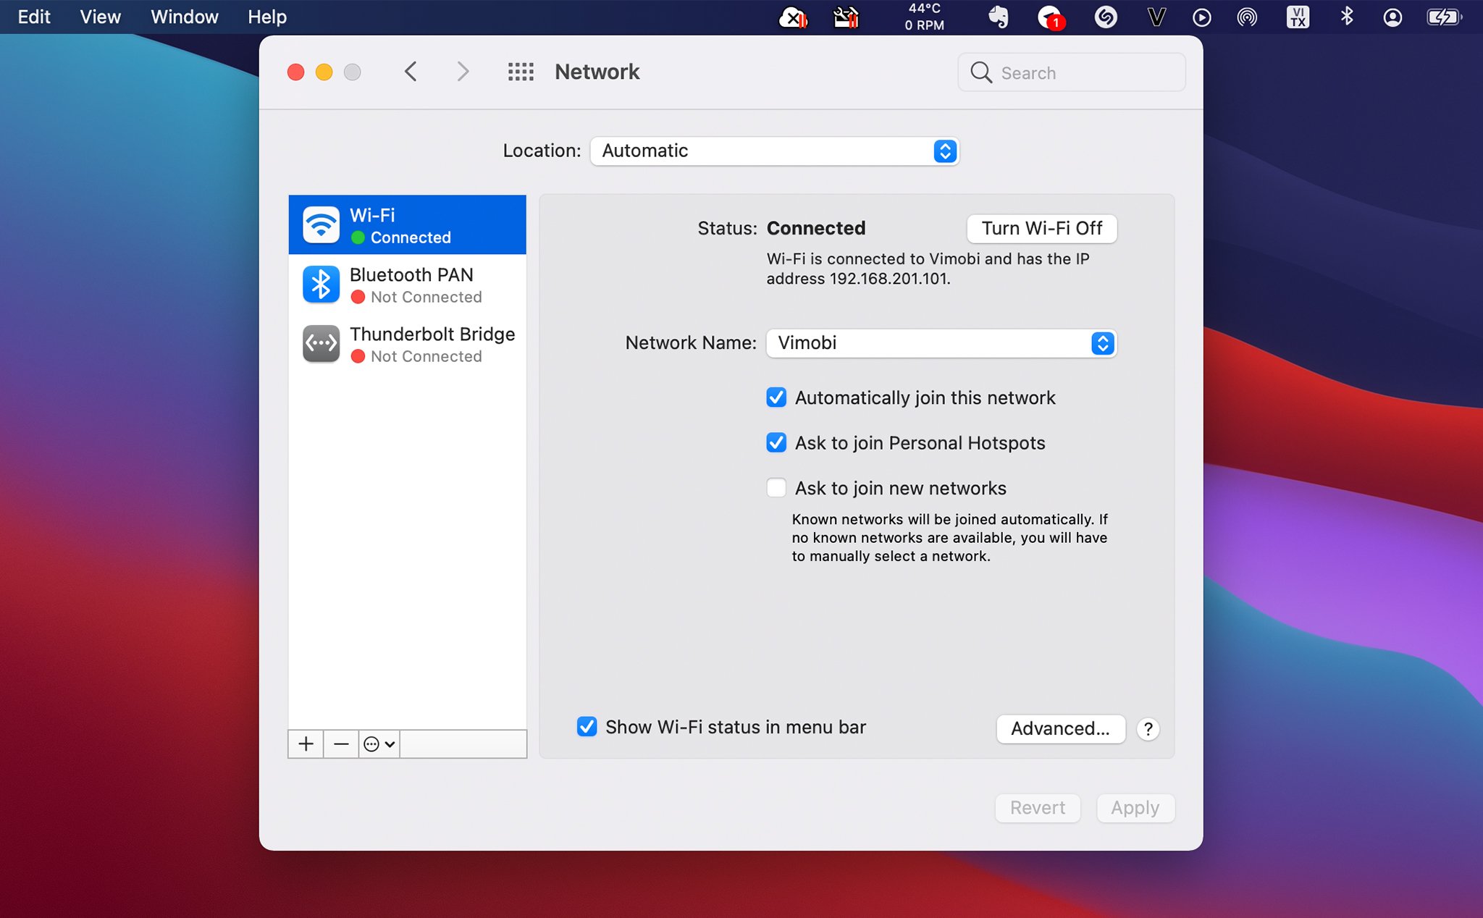Viewport: 1483px width, 918px height.
Task: Click the plus icon to add service
Action: click(306, 744)
